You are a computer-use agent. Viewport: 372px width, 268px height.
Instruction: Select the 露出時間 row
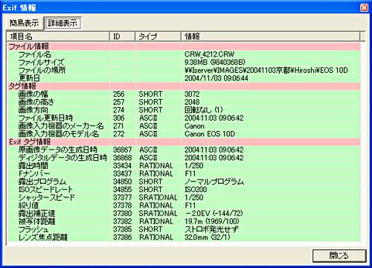(184, 165)
